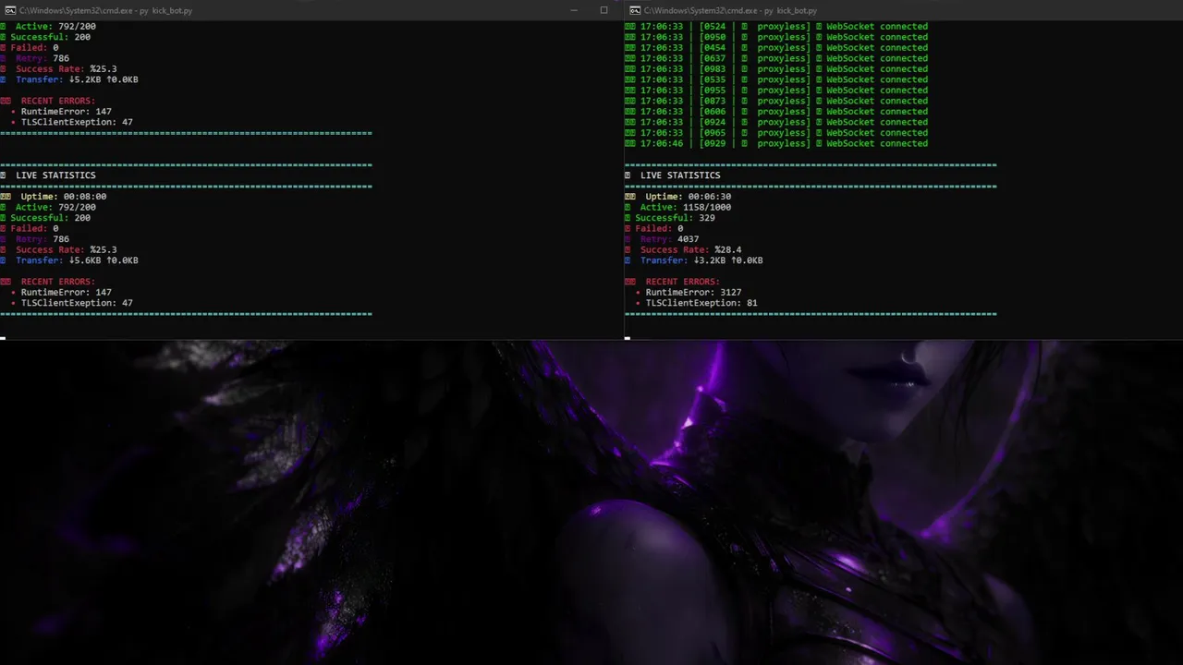Select the 'TLSClientExeption: 81' line
Image resolution: width=1183 pixels, height=665 pixels.
tap(697, 303)
